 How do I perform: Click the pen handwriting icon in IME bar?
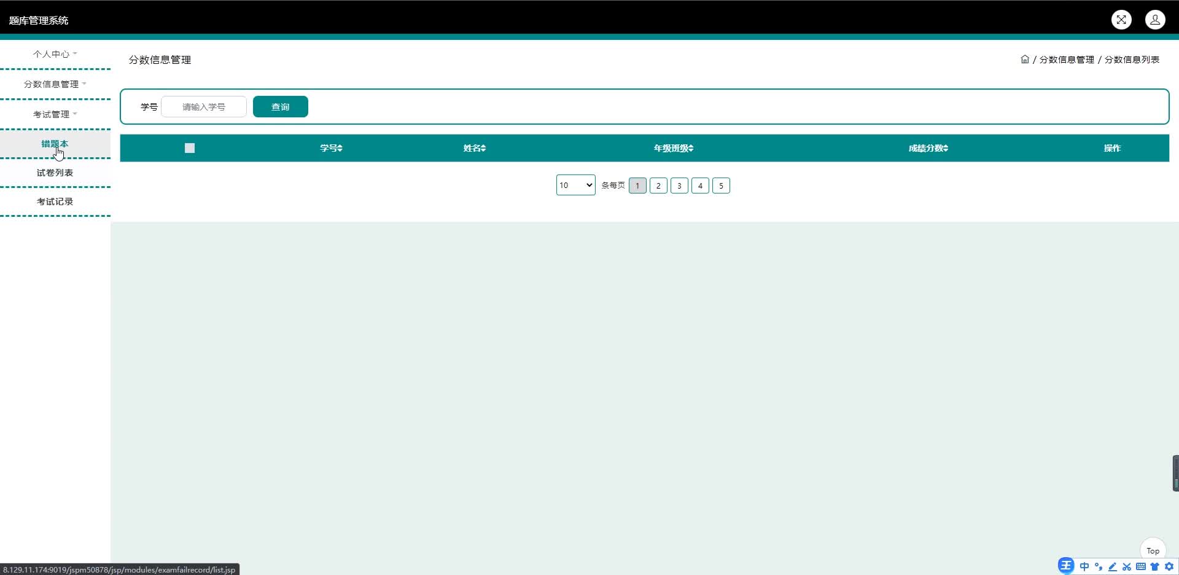point(1113,566)
